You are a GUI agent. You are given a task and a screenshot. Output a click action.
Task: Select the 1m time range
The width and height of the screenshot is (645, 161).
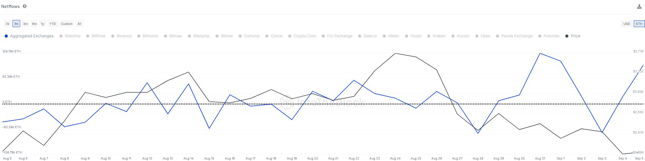pos(16,24)
